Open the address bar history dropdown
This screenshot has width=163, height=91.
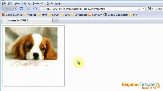[x=144, y=9]
